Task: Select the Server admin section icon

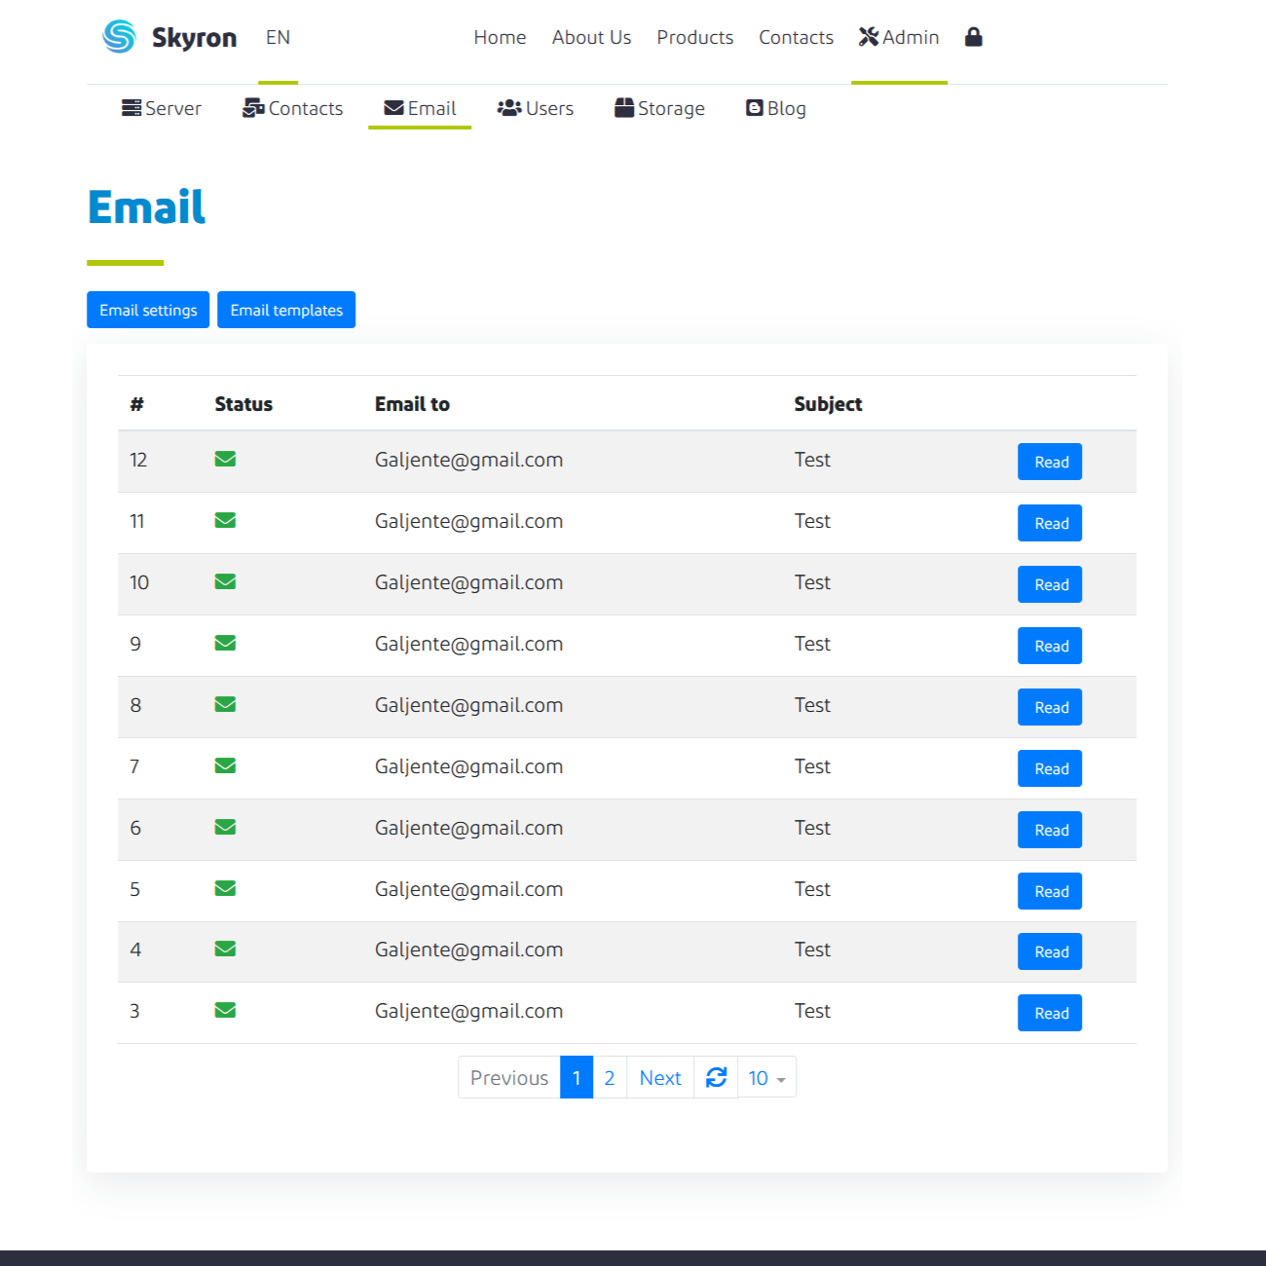Action: point(131,108)
